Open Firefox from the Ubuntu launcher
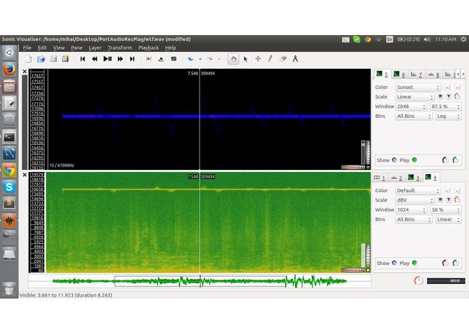Viewport: 469px width, 333px height. pyautogui.click(x=9, y=69)
